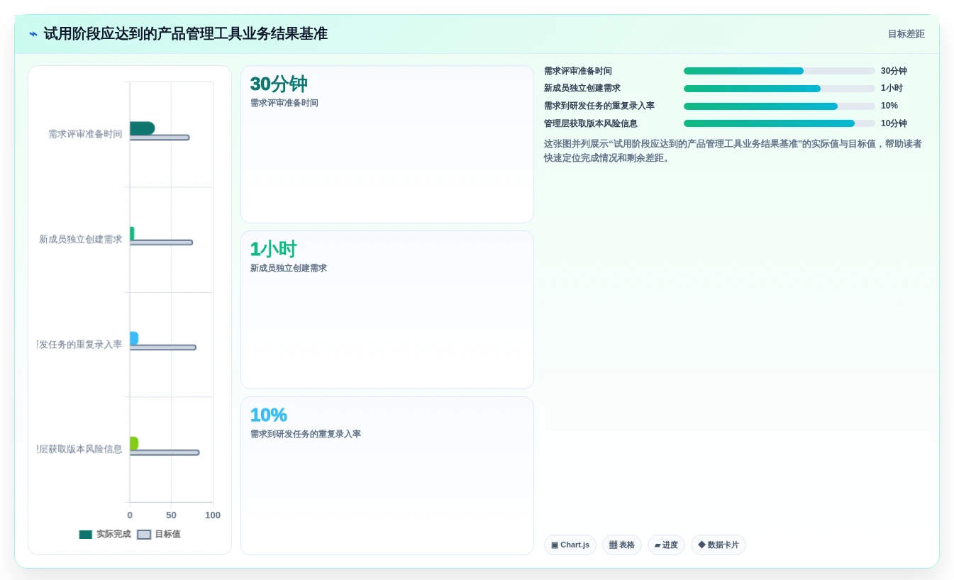Click the 需求评审准备时间 progress bar
The image size is (954, 580).
(x=780, y=71)
